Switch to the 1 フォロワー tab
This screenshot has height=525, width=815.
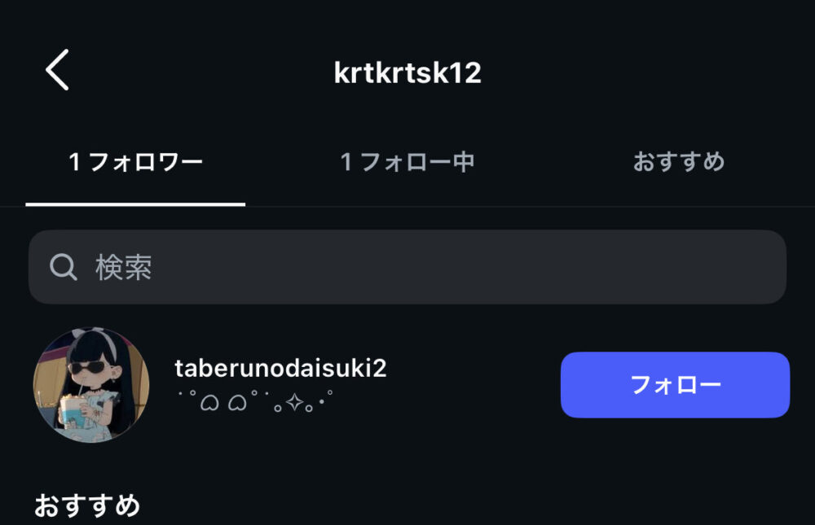click(x=135, y=162)
